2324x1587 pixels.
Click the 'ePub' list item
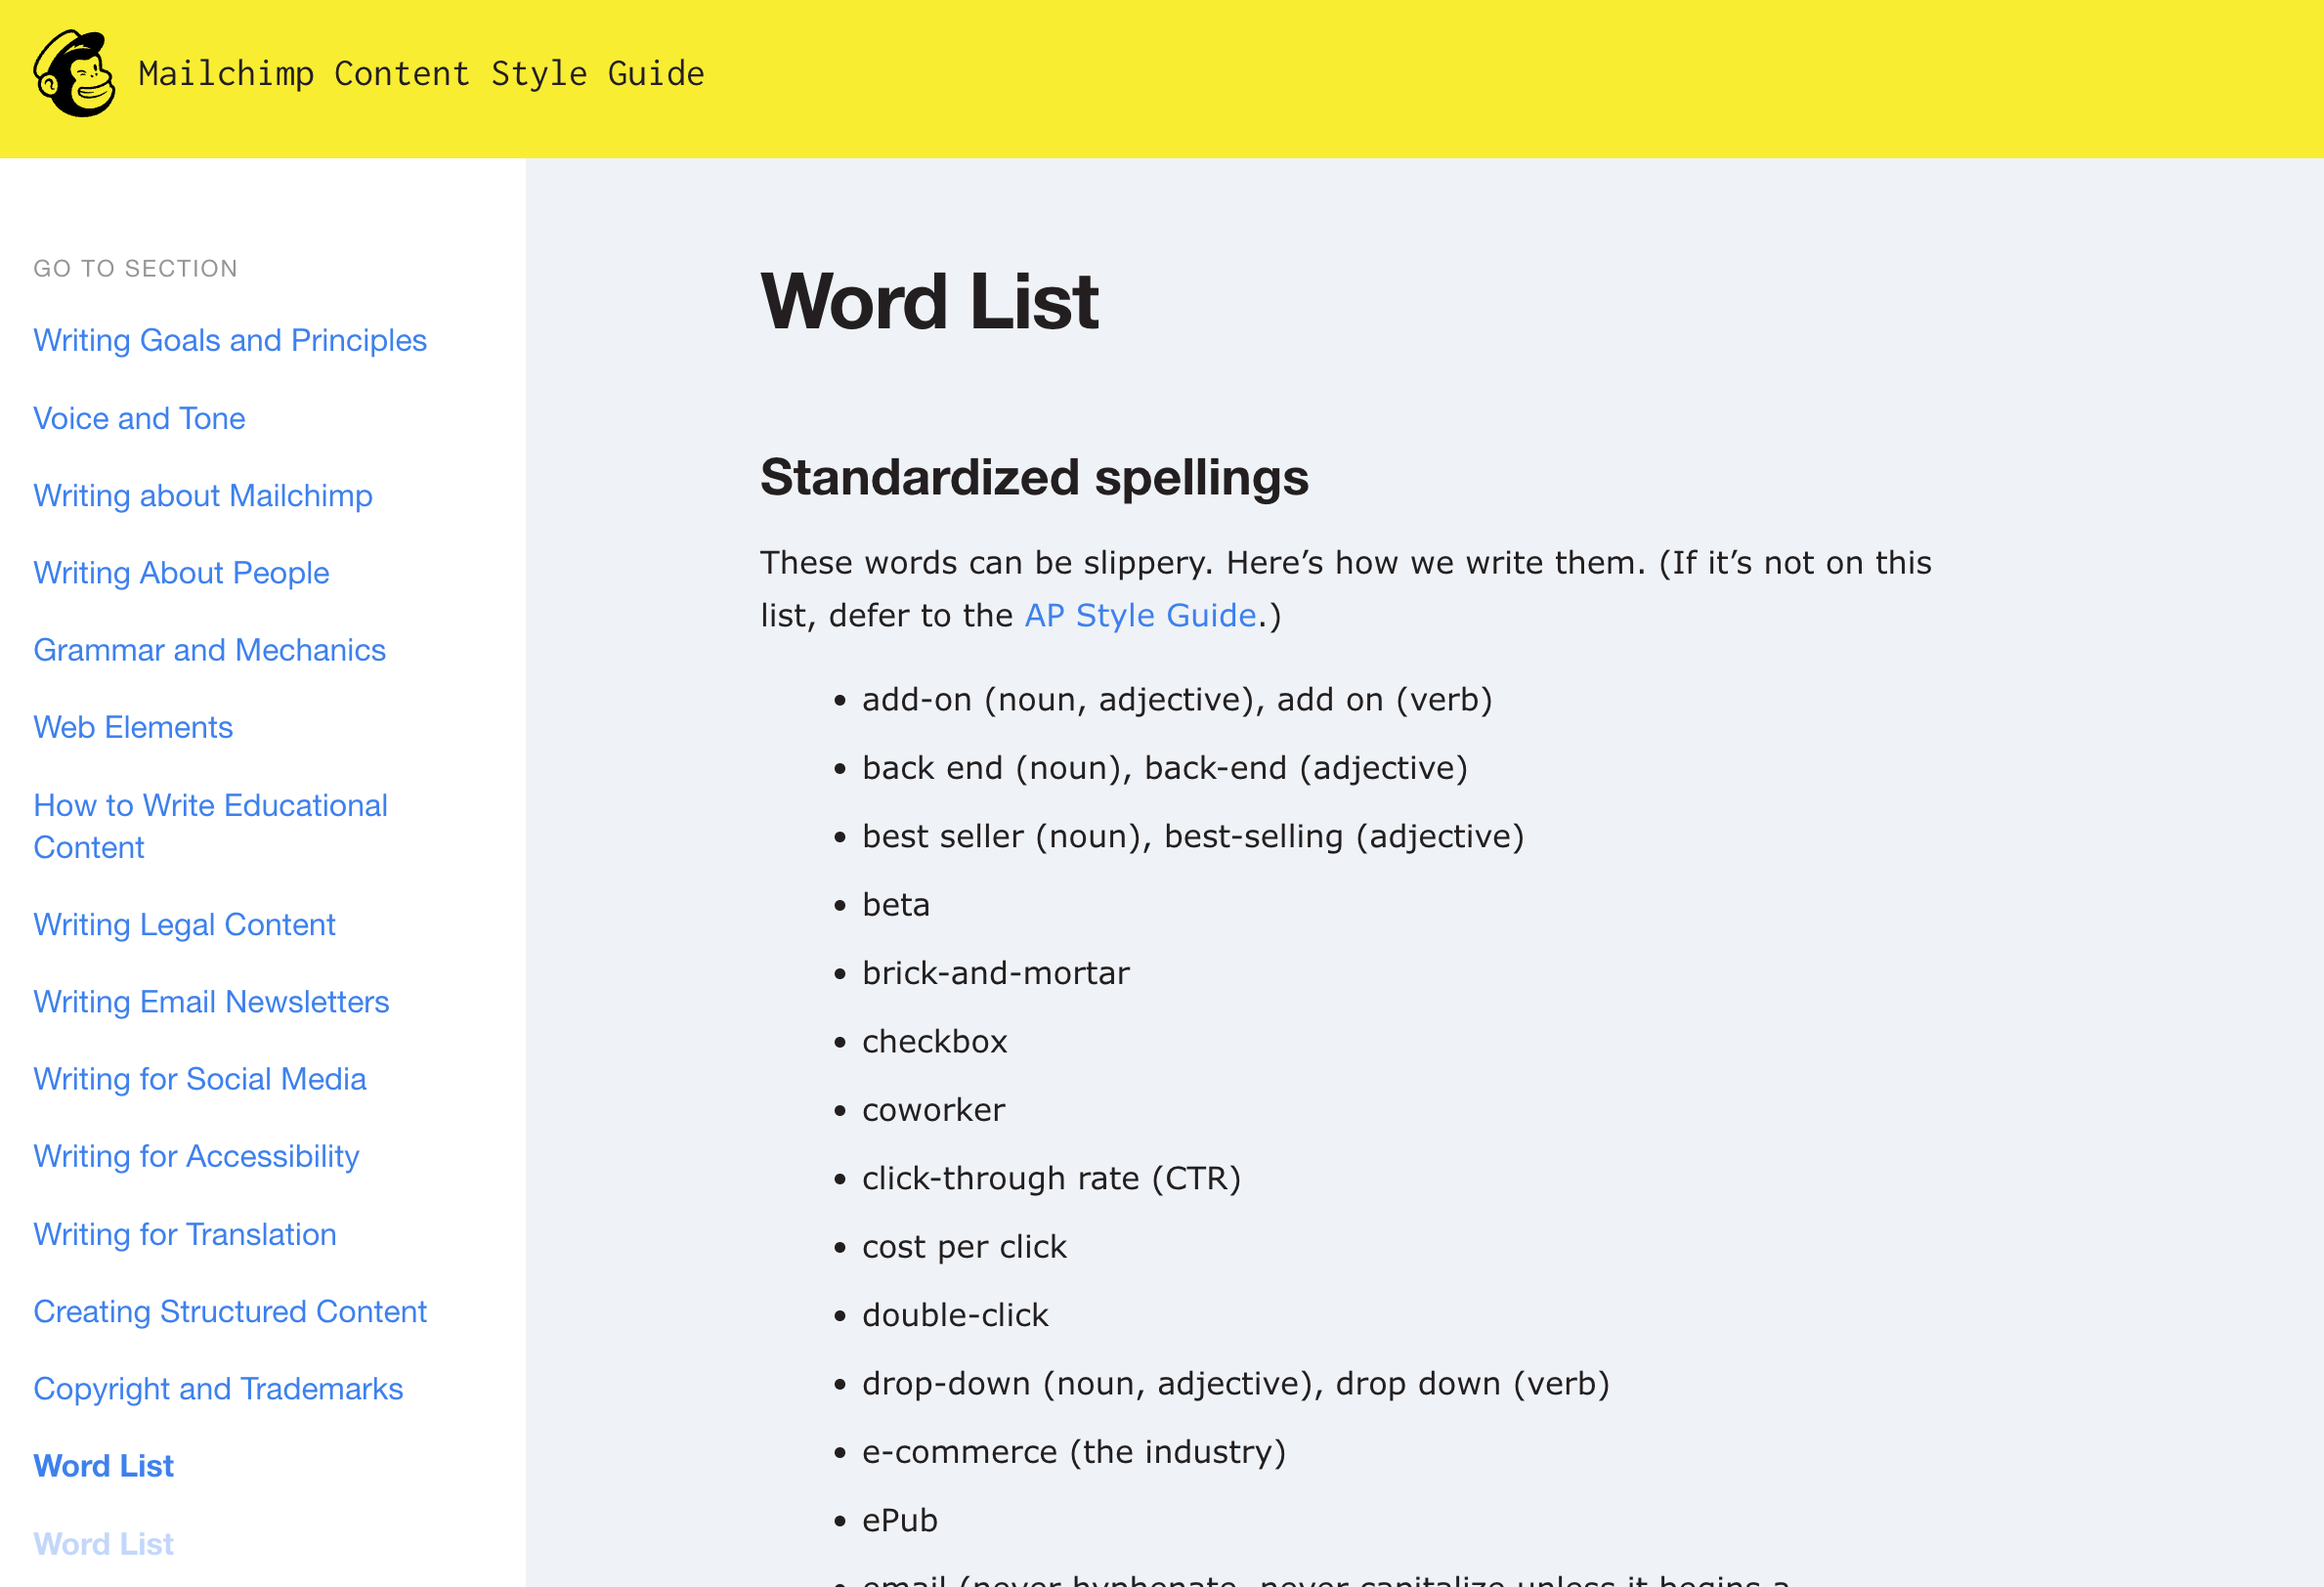tap(900, 1521)
